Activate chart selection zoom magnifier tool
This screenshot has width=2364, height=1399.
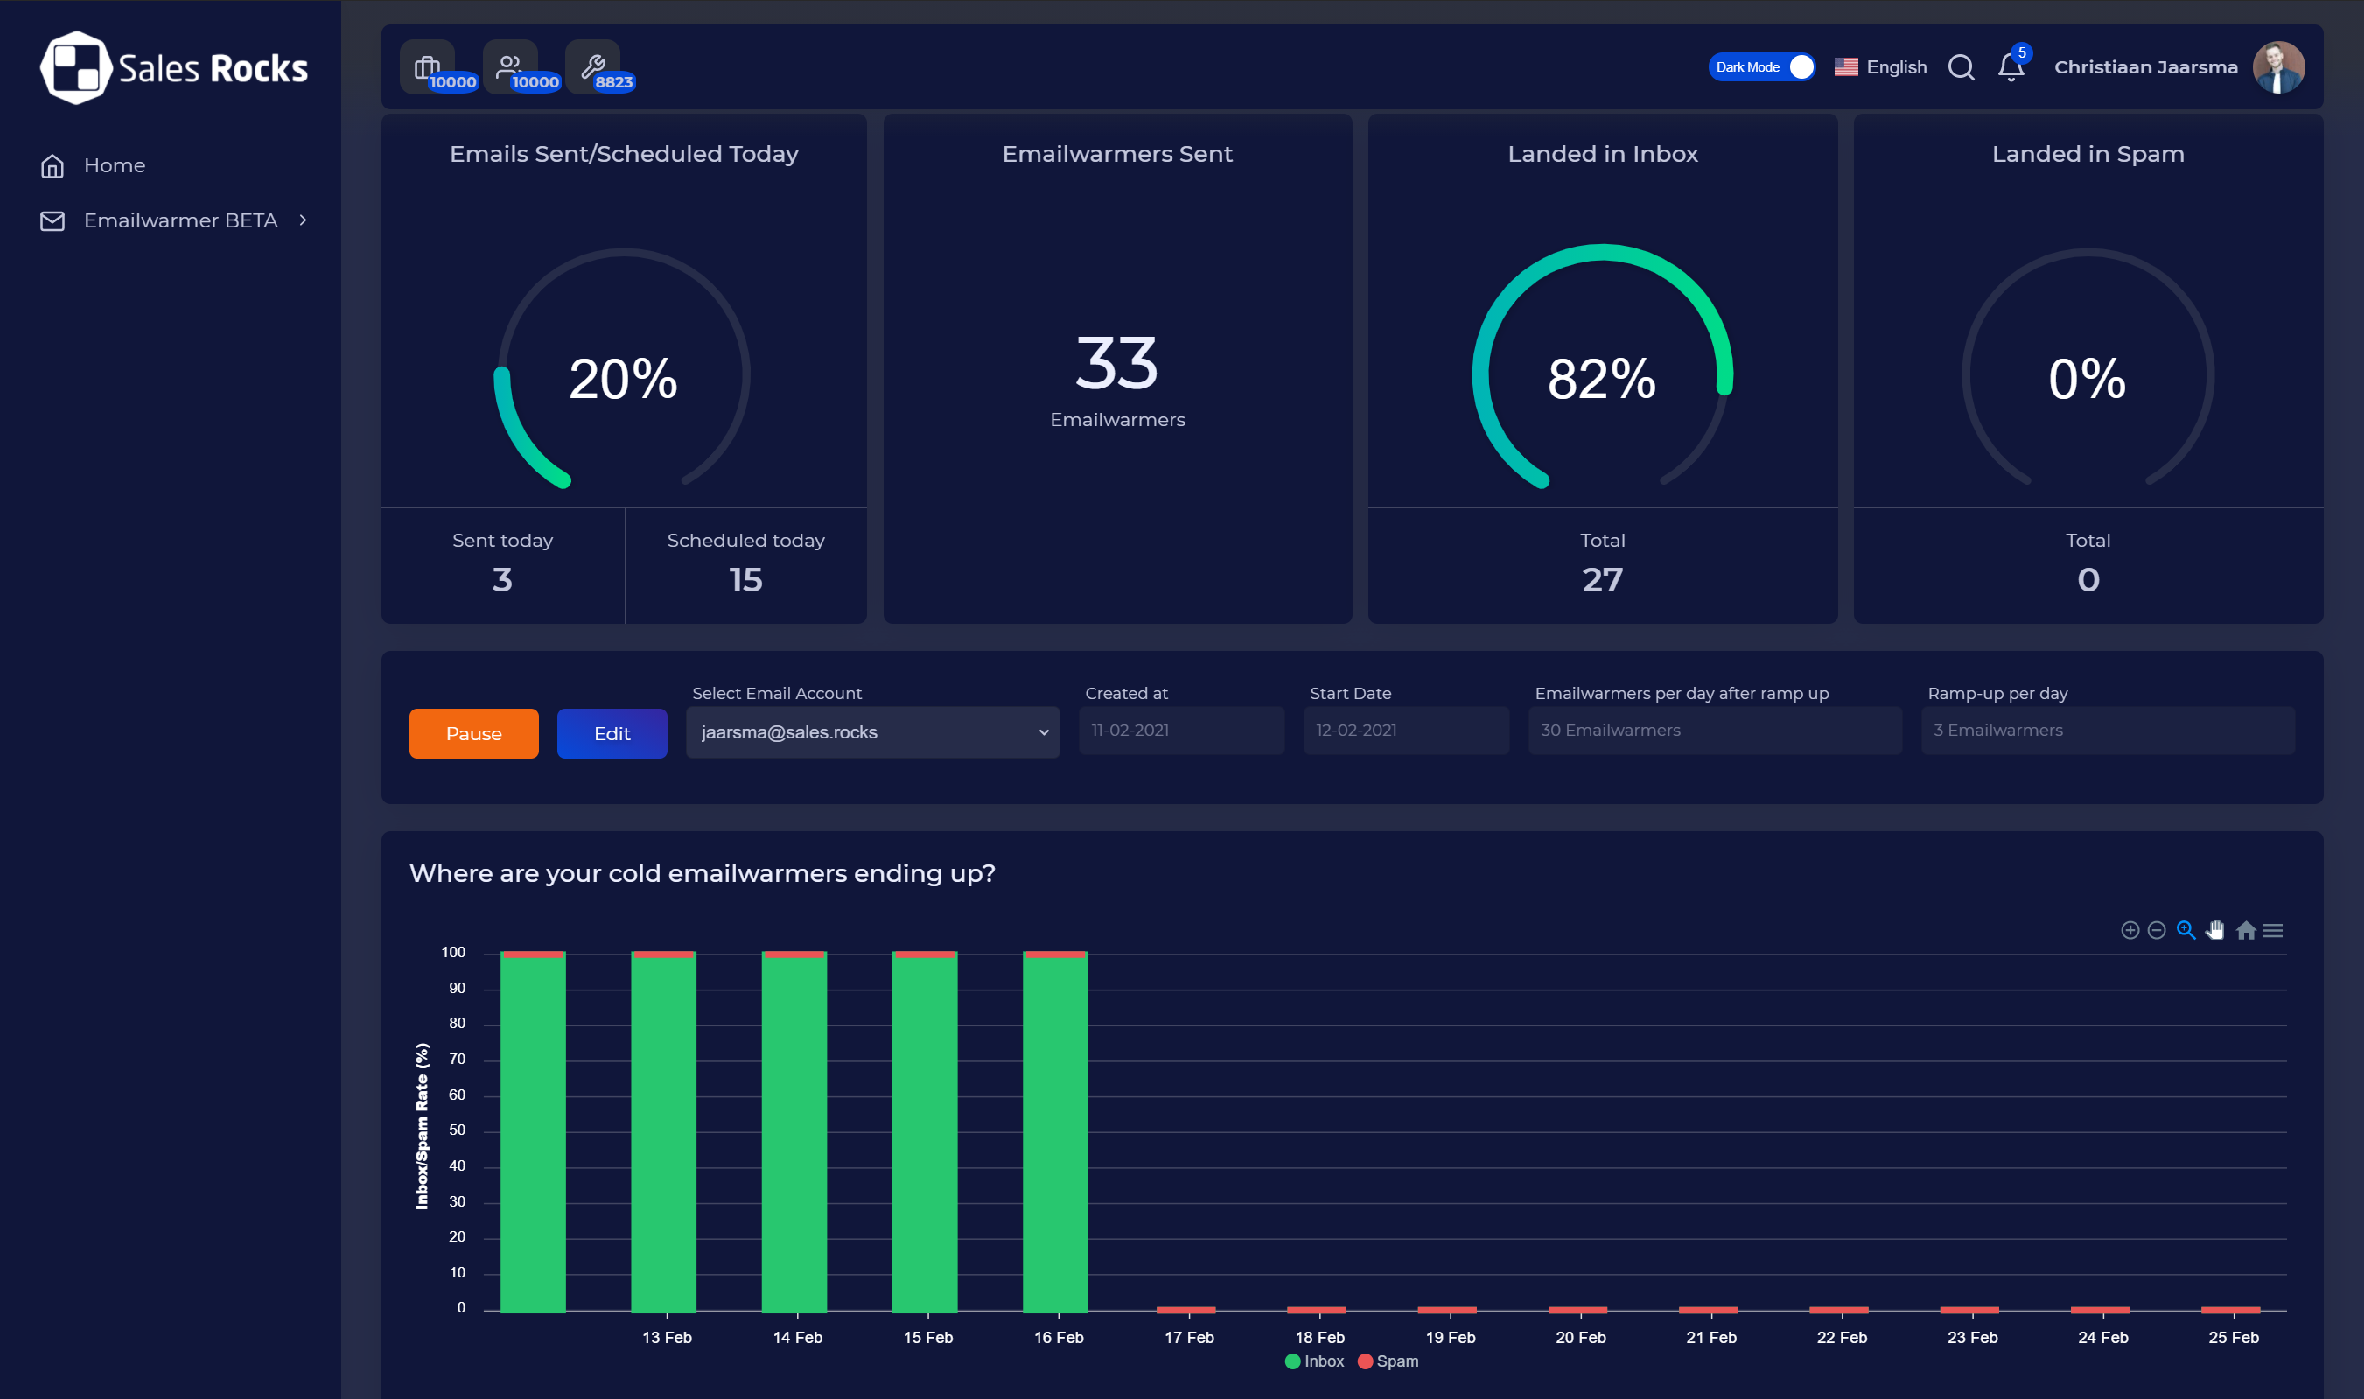tap(2186, 930)
